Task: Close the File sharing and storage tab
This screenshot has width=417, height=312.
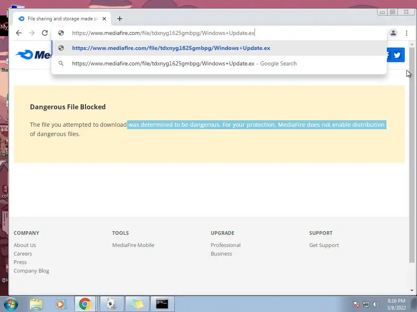Action: pos(104,19)
